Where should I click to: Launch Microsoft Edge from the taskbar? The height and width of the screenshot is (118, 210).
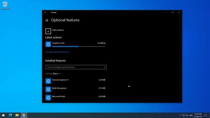[10, 115]
